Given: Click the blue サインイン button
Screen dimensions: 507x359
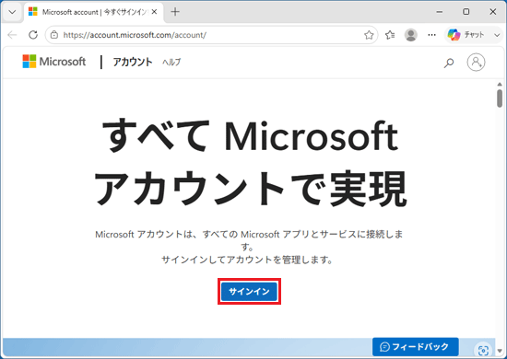Looking at the screenshot, I should [249, 292].
